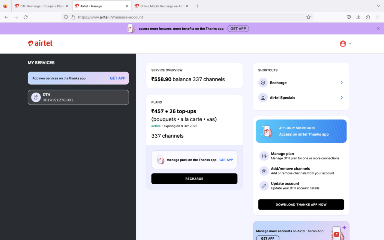
Task: Click the Firefox View icon
Action: 5,6
